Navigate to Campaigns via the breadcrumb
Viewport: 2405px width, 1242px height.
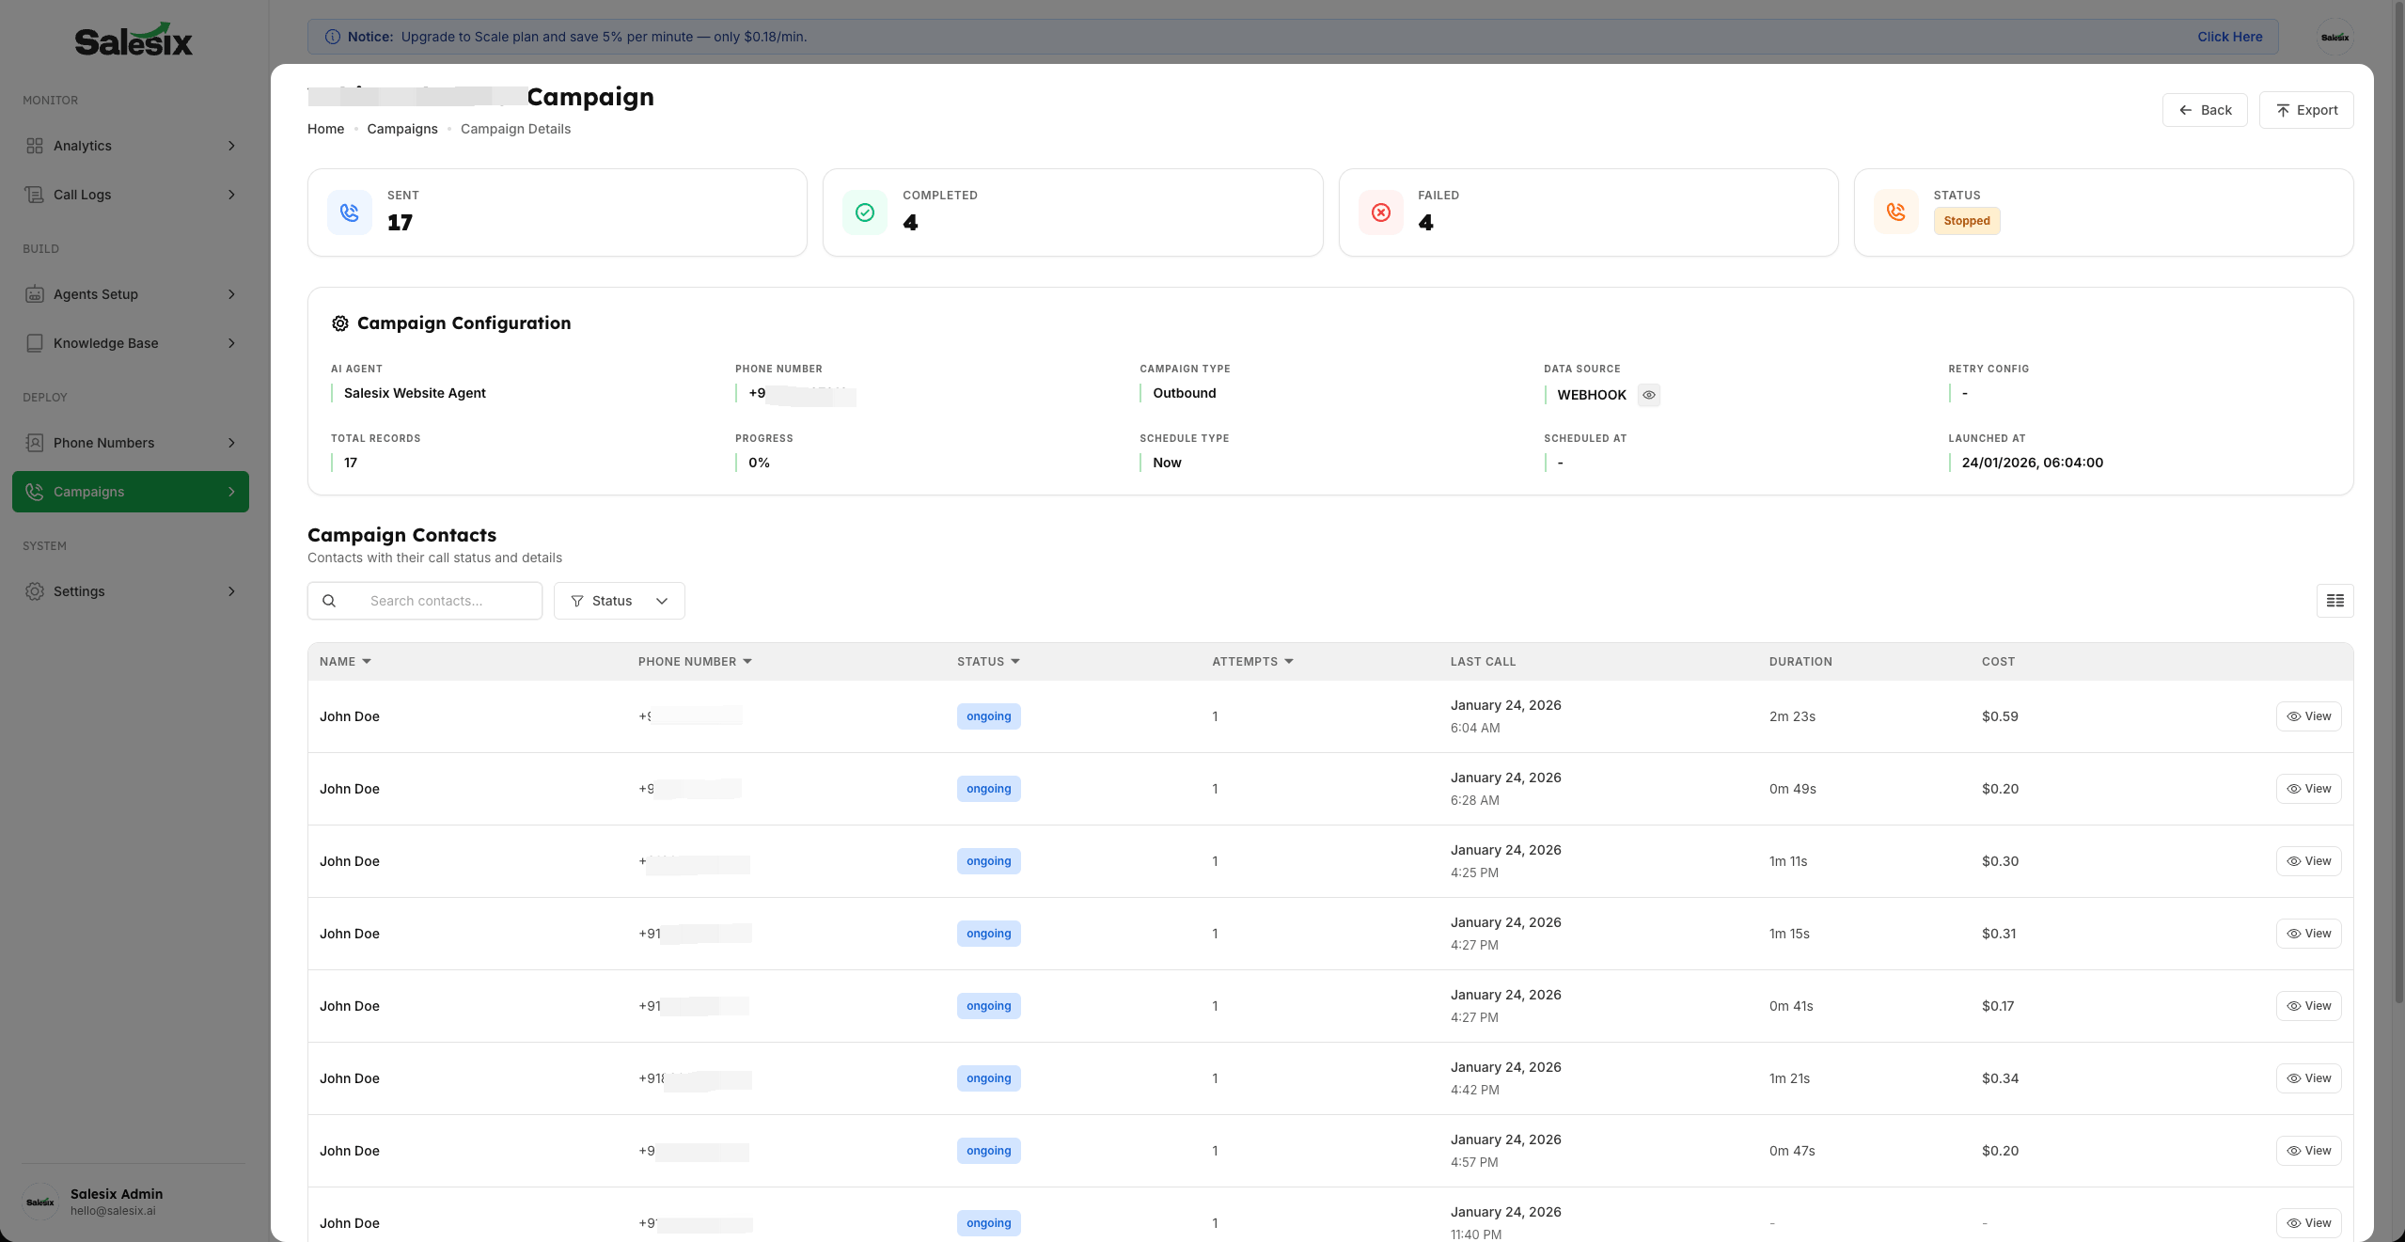pyautogui.click(x=402, y=129)
